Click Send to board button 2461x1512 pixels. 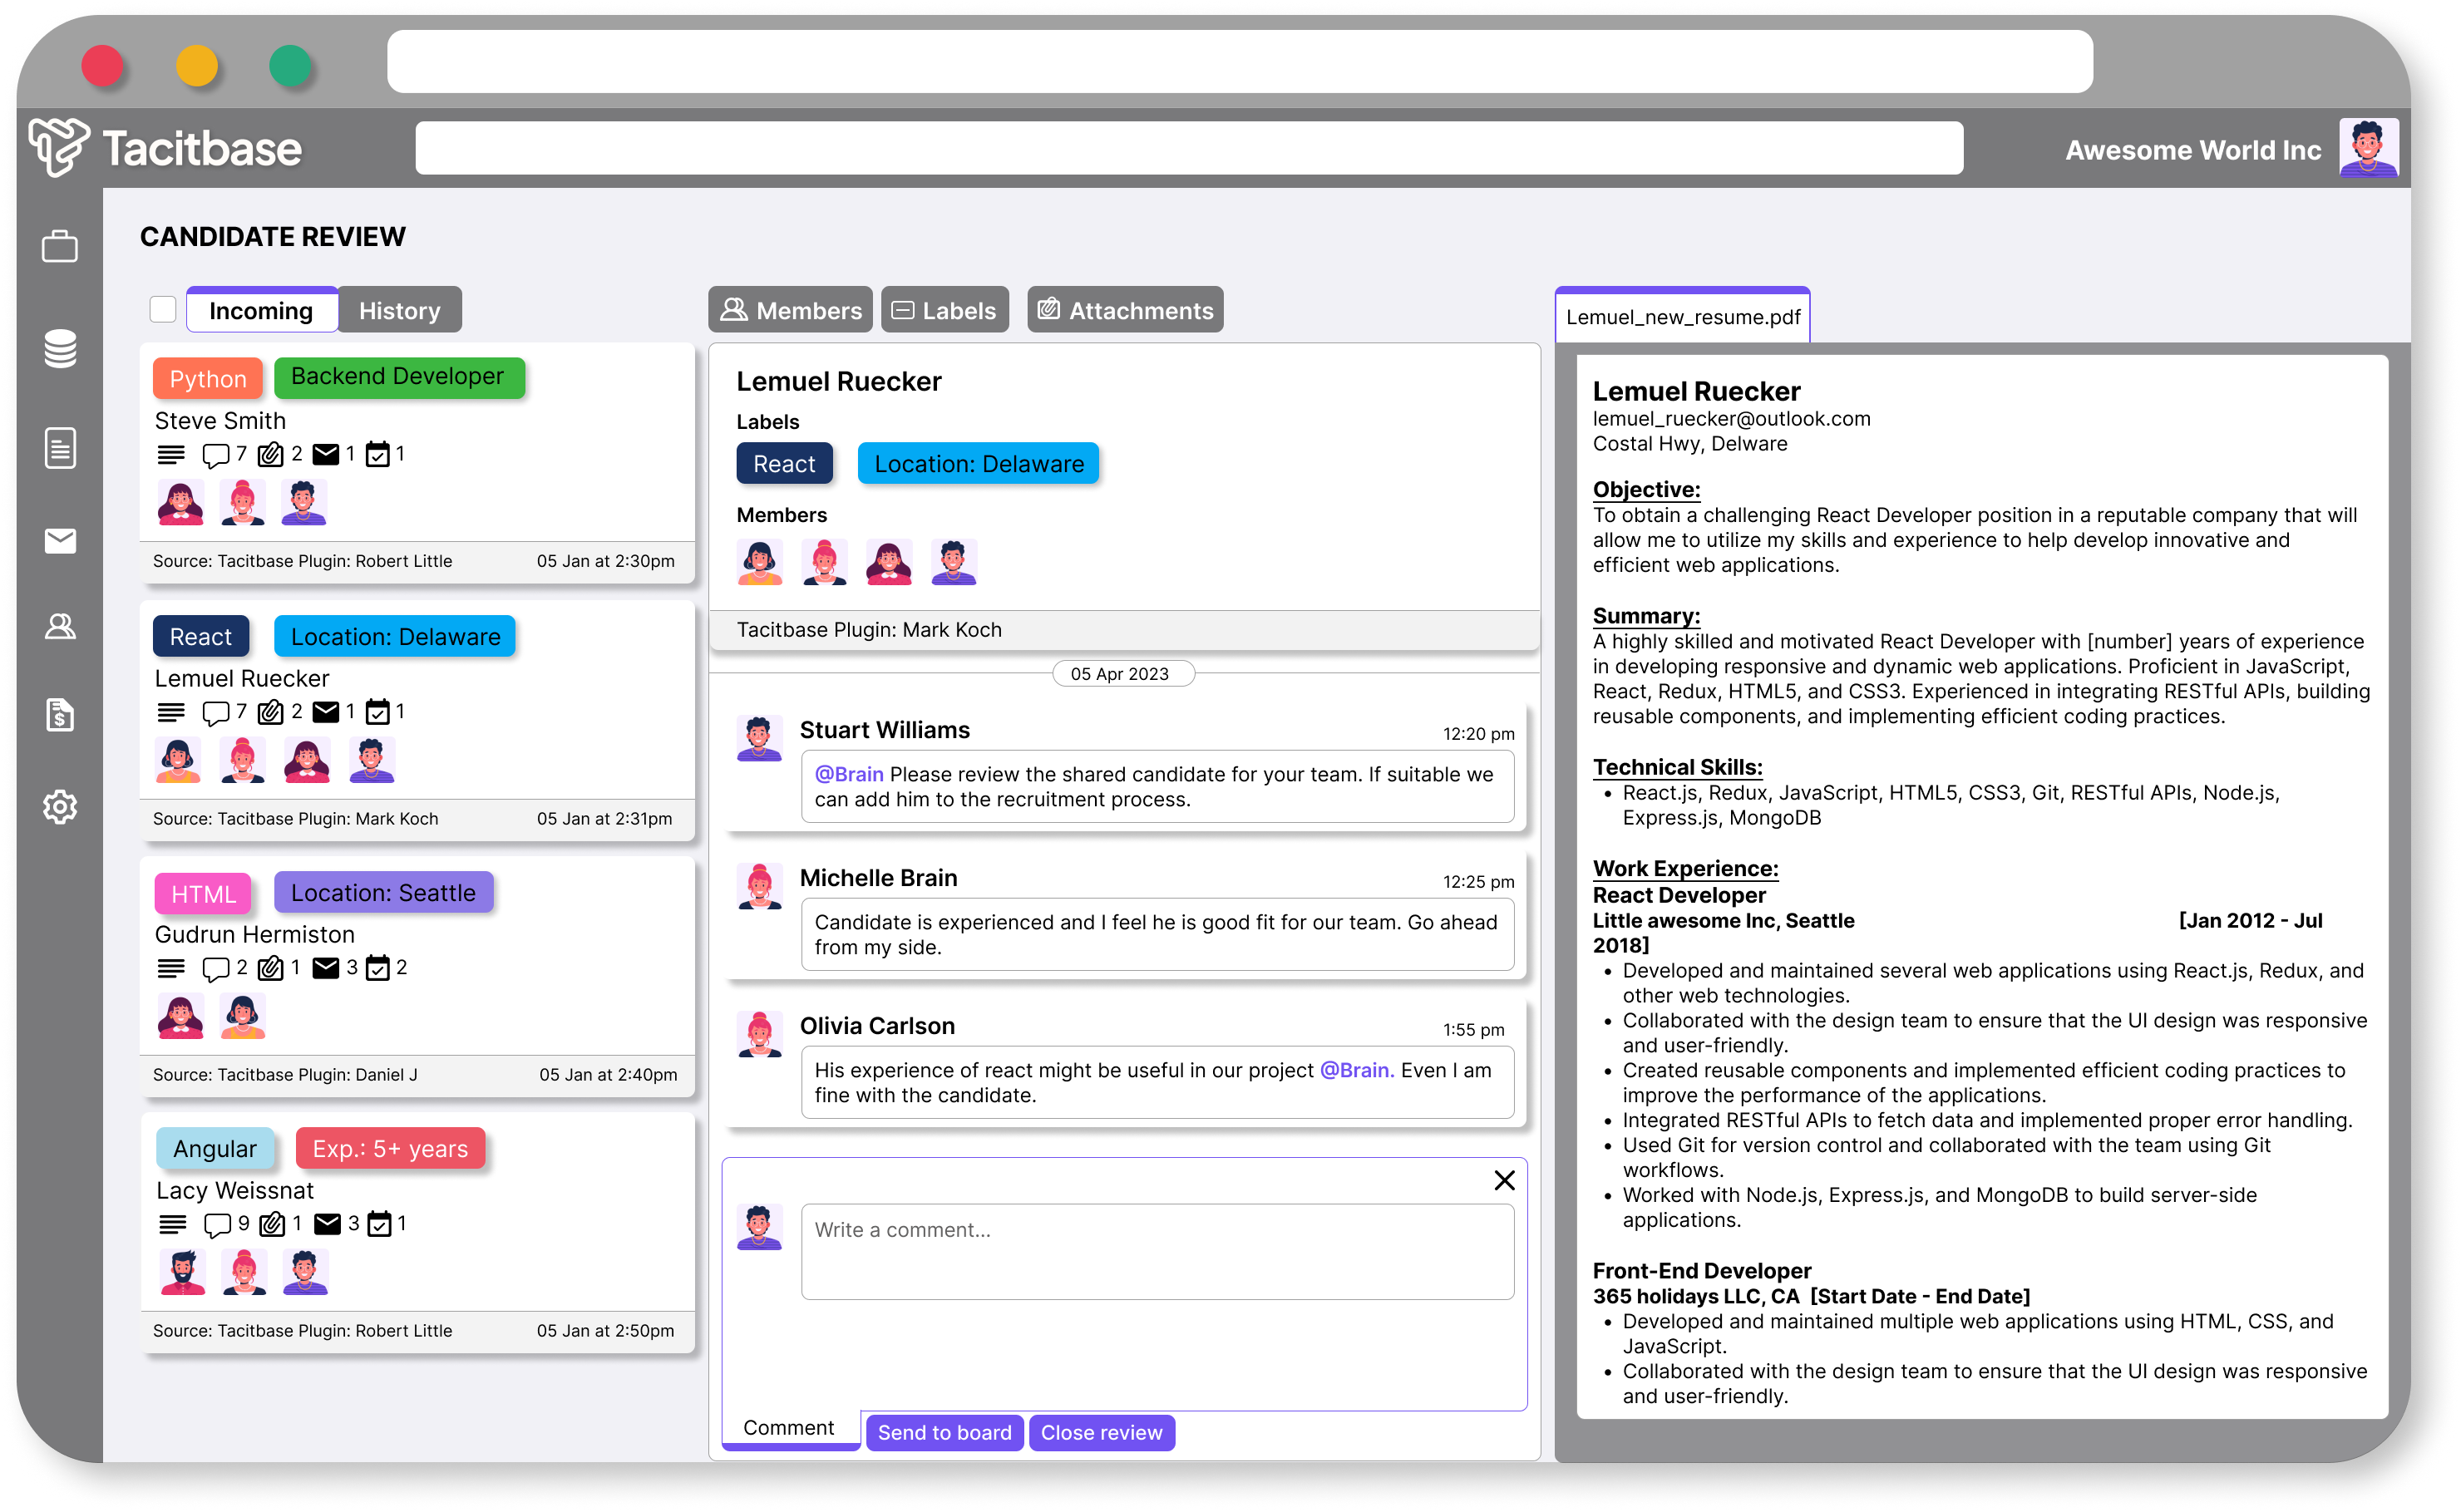[x=944, y=1432]
